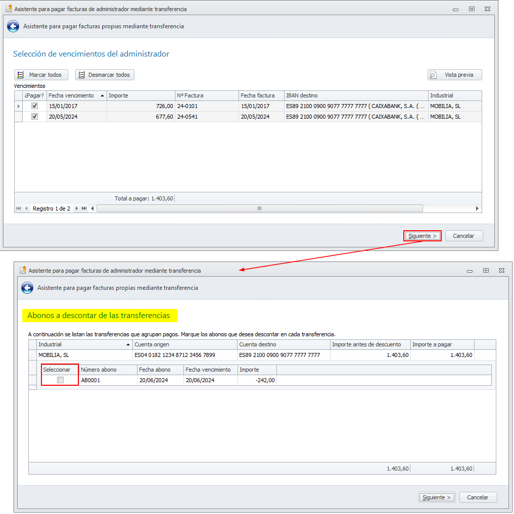
Task: Click the left arrow of the horizontal scrollbar
Action: point(92,209)
